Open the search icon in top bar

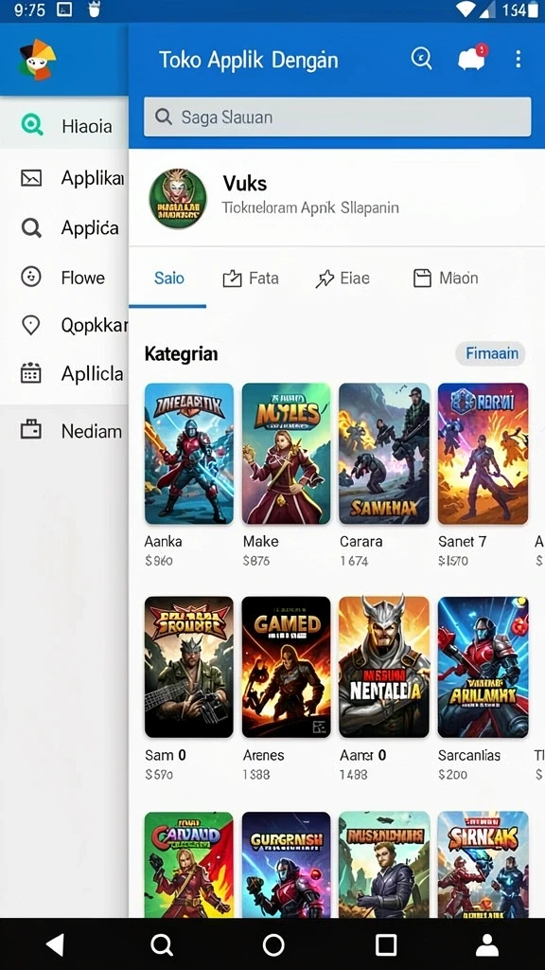(x=421, y=59)
